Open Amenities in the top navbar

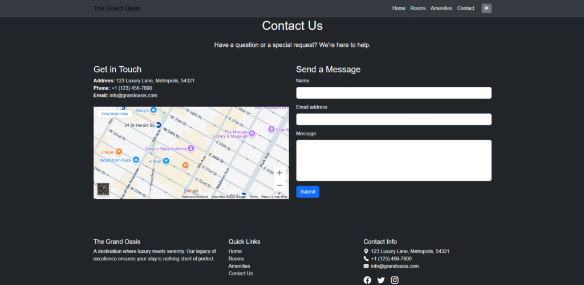click(x=441, y=8)
